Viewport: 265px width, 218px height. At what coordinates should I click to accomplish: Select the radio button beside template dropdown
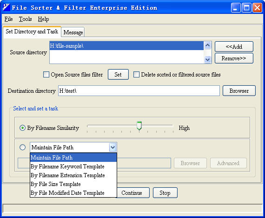(x=22, y=147)
